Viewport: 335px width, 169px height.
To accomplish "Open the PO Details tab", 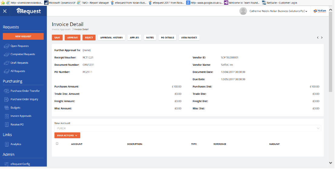I will pyautogui.click(x=167, y=38).
